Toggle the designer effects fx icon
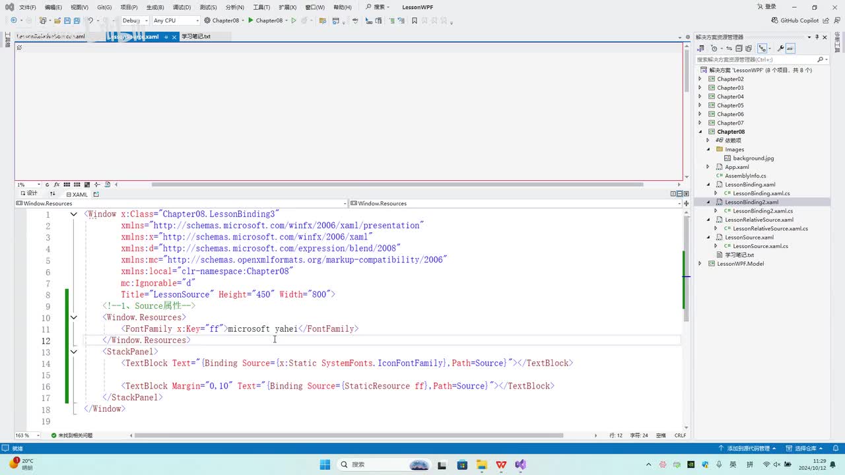 pyautogui.click(x=57, y=185)
